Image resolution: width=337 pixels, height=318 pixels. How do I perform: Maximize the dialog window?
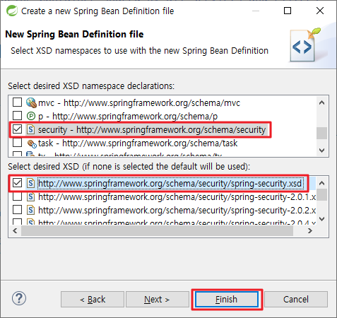point(288,11)
